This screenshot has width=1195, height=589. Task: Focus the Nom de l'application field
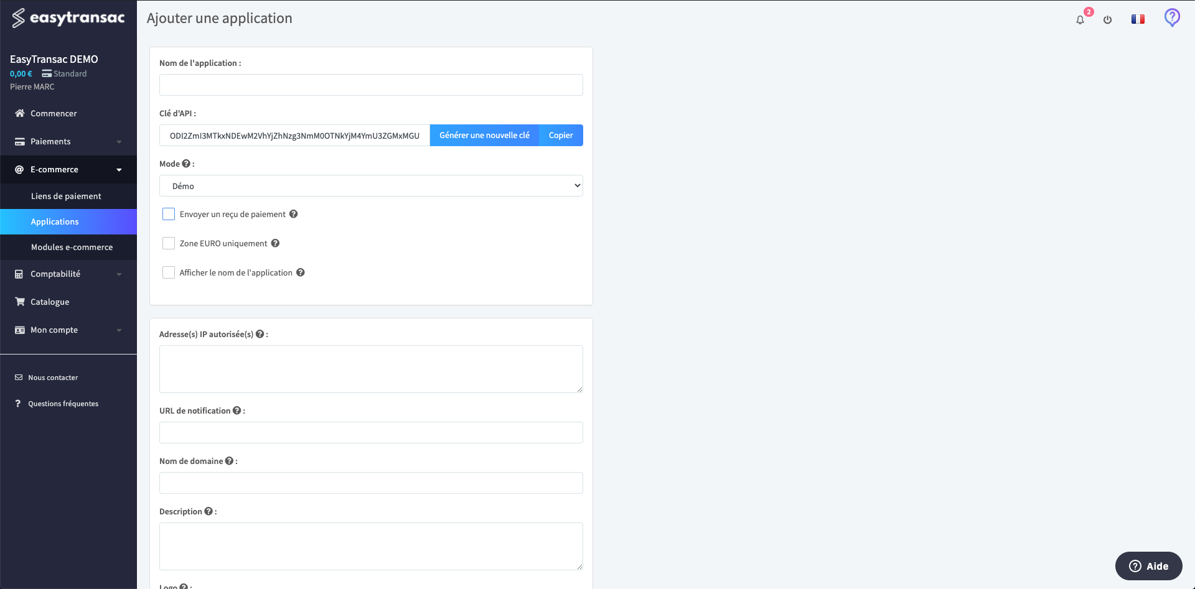(x=371, y=85)
